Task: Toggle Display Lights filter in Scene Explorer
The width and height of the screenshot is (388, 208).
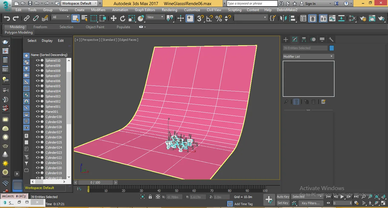Action: (x=26, y=69)
